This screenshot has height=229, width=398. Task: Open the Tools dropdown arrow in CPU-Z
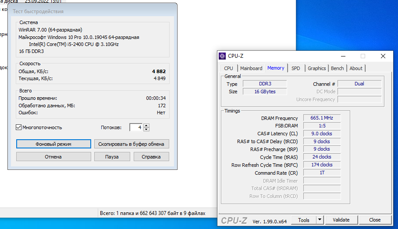320,220
